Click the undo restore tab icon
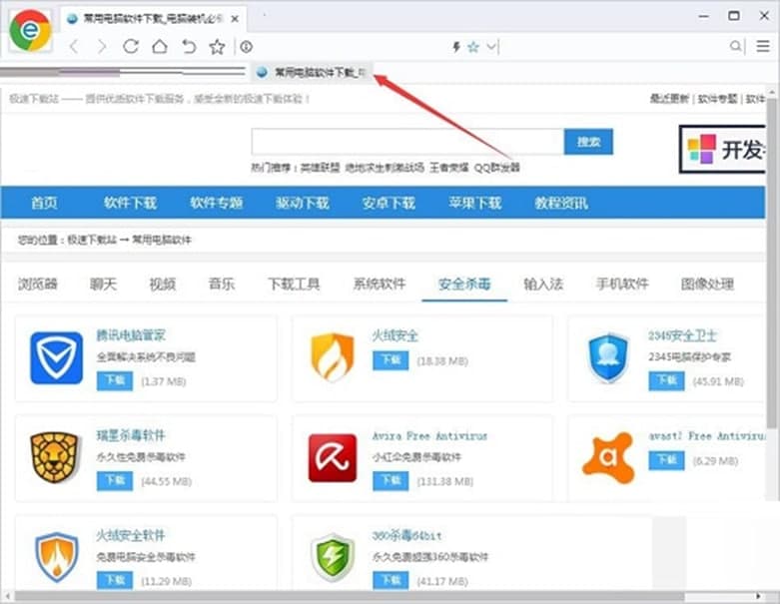Viewport: 780px width, 604px height. pyautogui.click(x=189, y=47)
